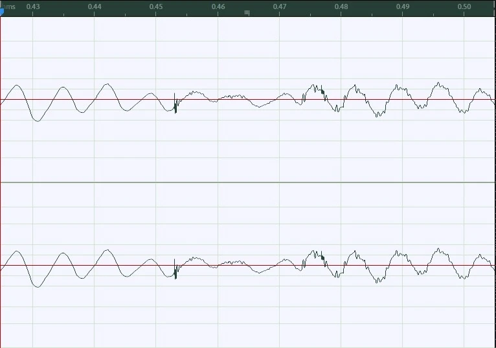Click the sharp spike in the lower channel waveform
Viewport: 496px width, 348px height.
tap(175, 270)
